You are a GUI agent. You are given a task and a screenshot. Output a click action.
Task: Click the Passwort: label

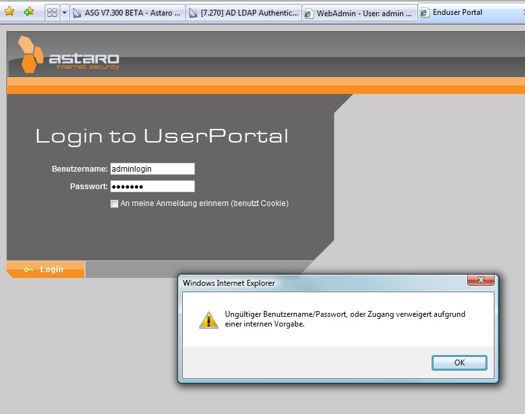(89, 187)
